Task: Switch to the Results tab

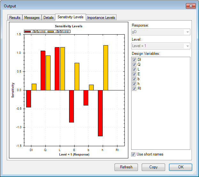Action: (15, 18)
